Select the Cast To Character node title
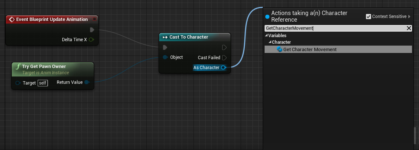 (189, 37)
